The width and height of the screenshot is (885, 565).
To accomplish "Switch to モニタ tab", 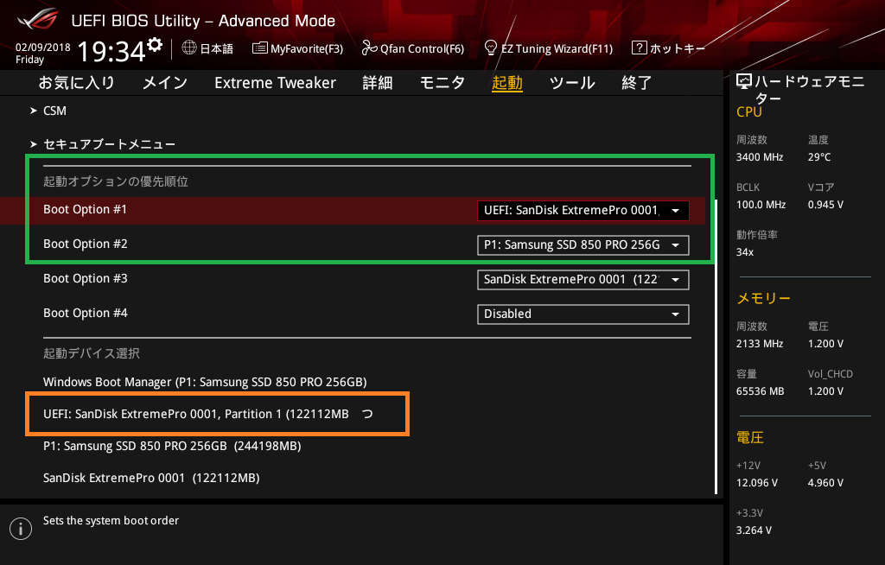I will (442, 82).
